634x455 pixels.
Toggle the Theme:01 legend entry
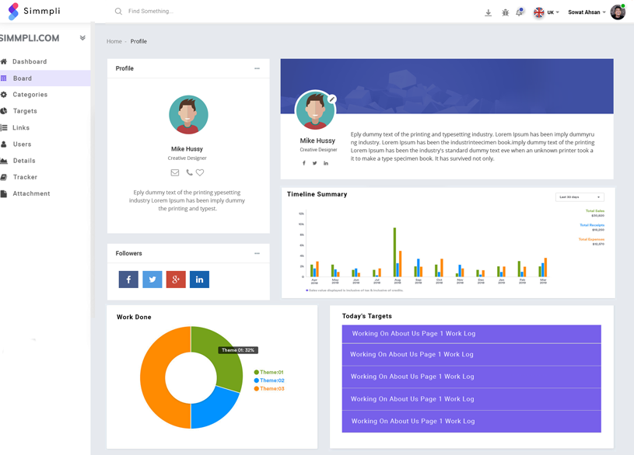pyautogui.click(x=269, y=373)
